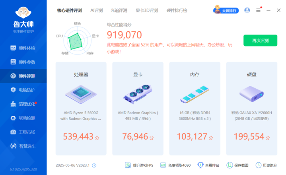
Task: Click the 保存截图 crop icon
Action: click(x=230, y=165)
